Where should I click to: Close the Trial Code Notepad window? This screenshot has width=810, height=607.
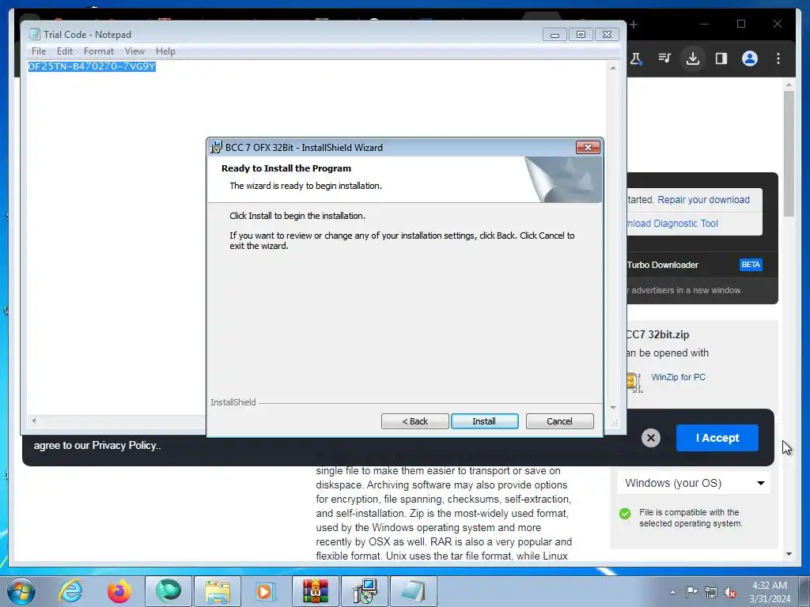pyautogui.click(x=607, y=35)
